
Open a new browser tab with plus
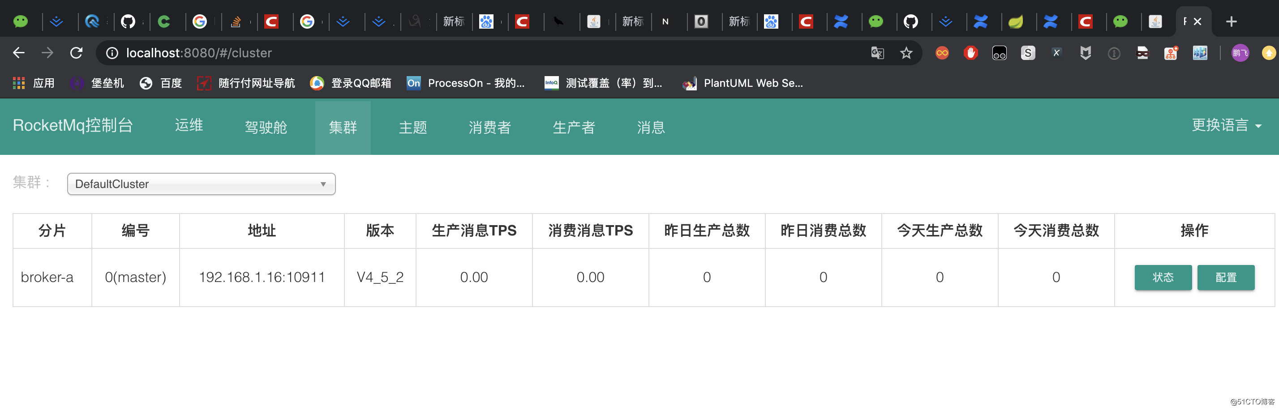(1231, 21)
